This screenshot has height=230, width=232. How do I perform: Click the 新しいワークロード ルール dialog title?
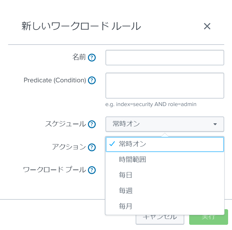(x=81, y=26)
